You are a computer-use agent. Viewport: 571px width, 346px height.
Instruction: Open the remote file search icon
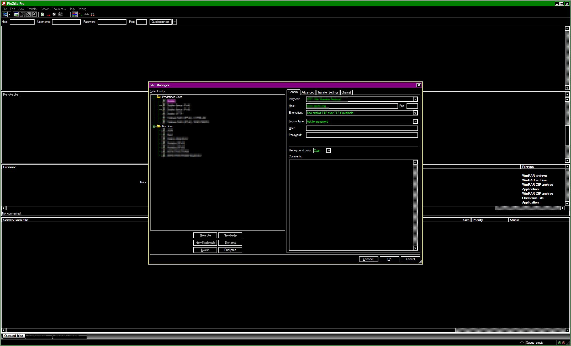tap(93, 14)
